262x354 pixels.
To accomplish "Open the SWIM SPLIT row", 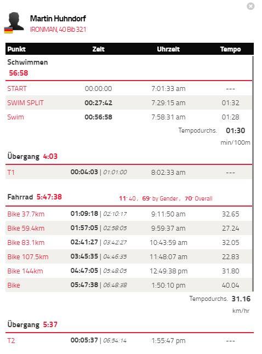I will [128, 102].
